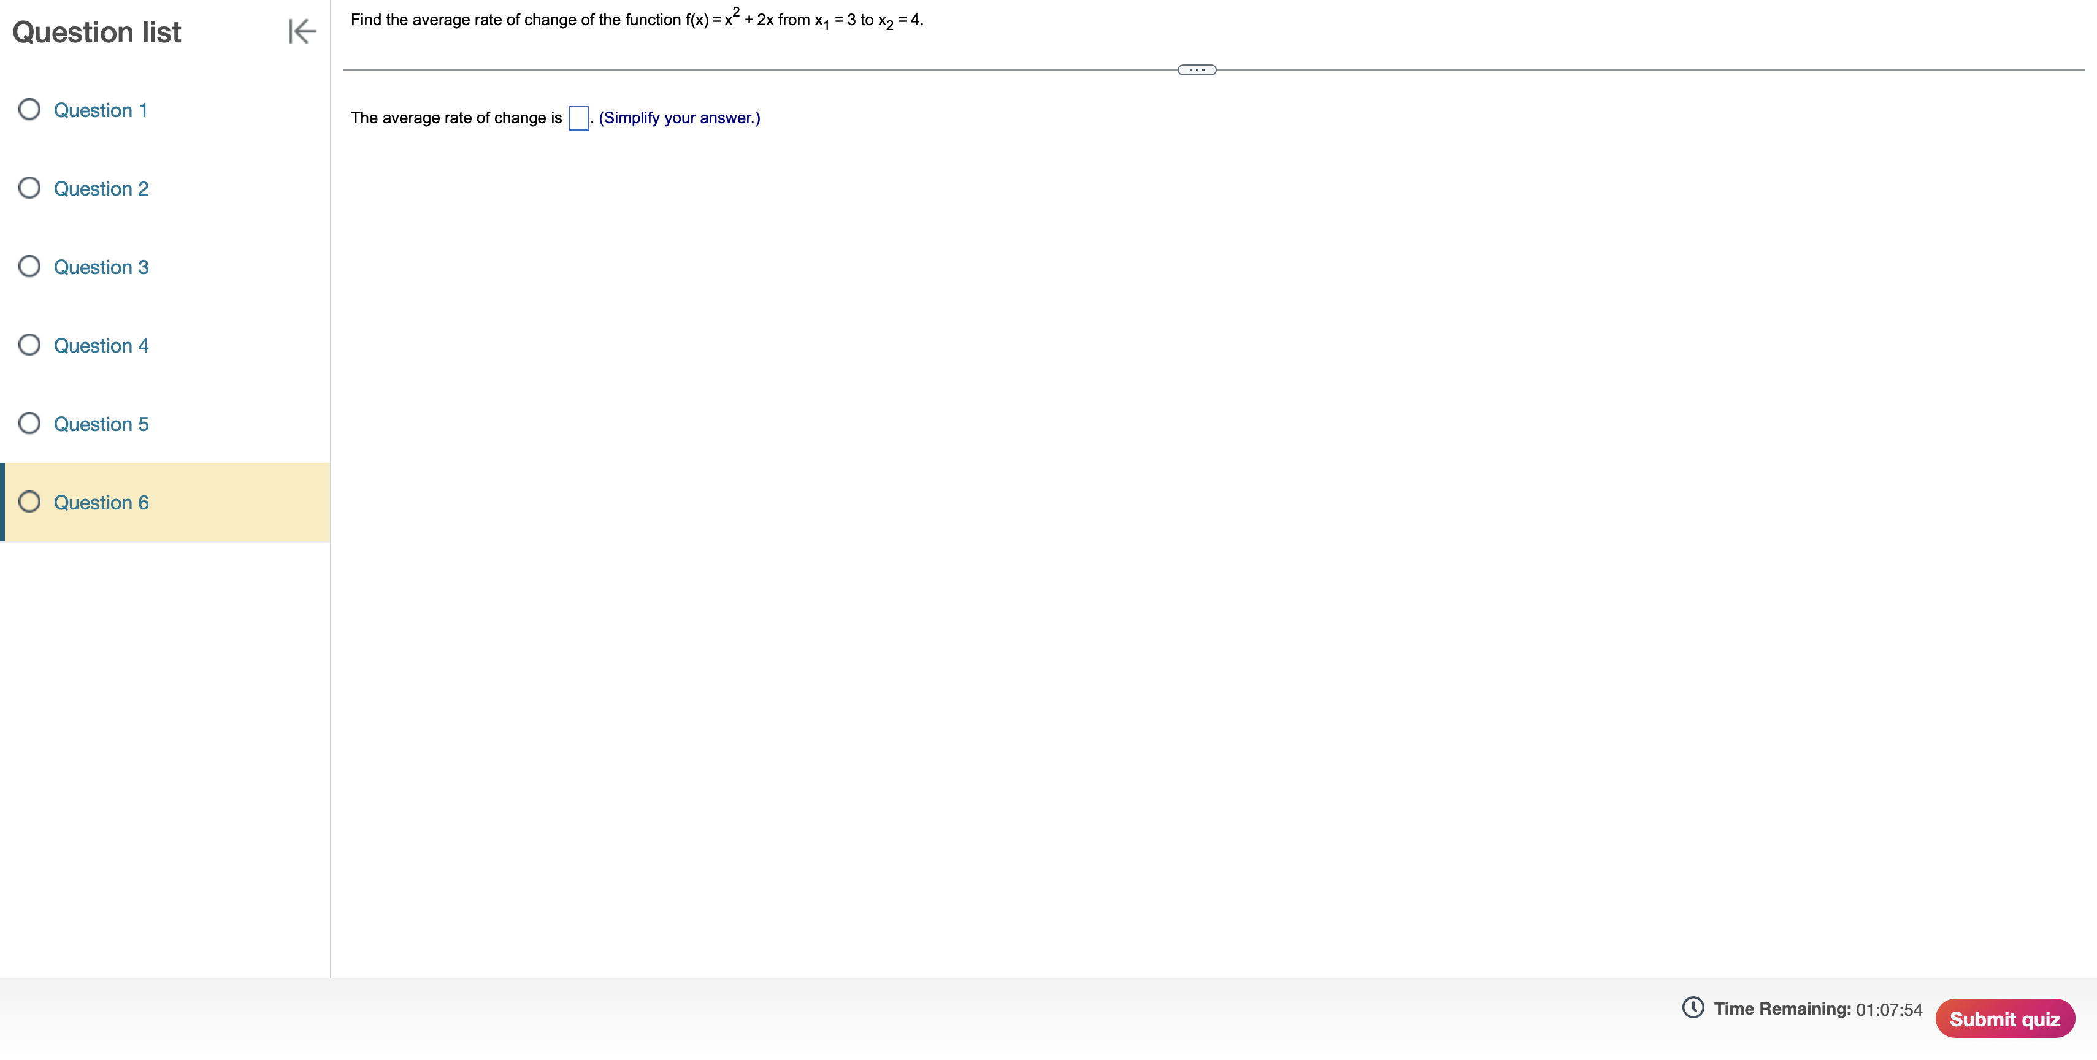Select Question 5 radio circle
This screenshot has height=1060, width=2097.
click(29, 423)
